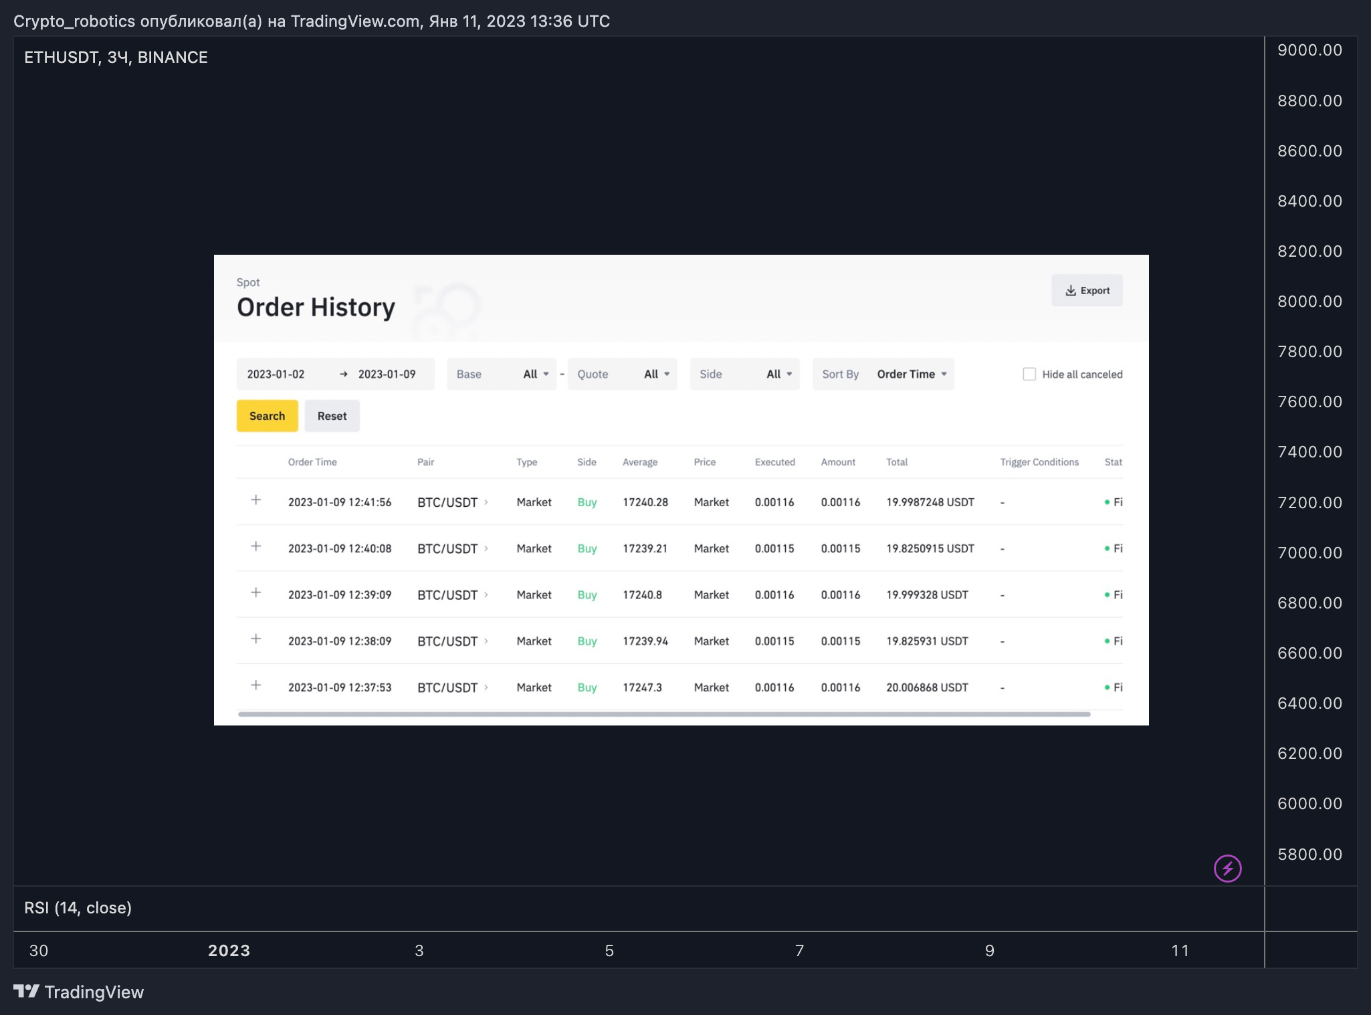This screenshot has width=1371, height=1015.
Task: Click the BTC/USDT pair in the 12:37:53 row
Action: click(447, 687)
